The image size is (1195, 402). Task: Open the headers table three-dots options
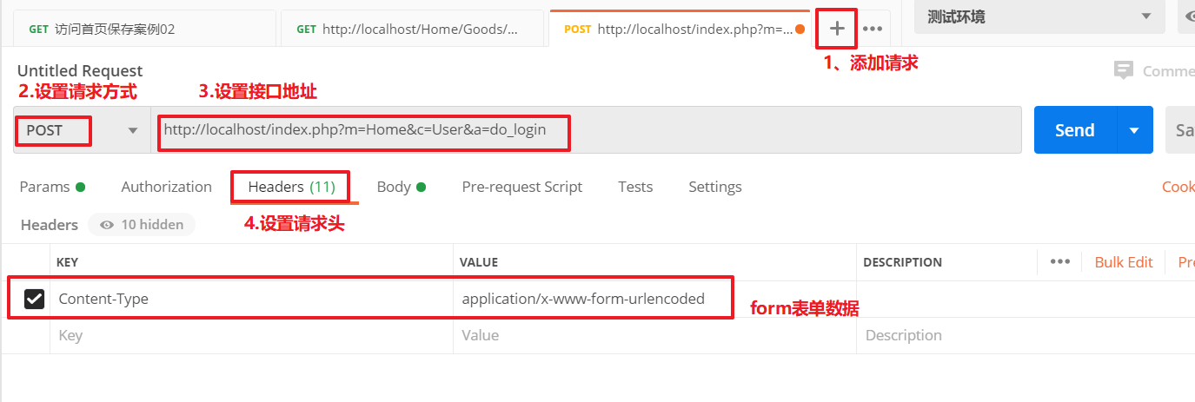[1059, 261]
